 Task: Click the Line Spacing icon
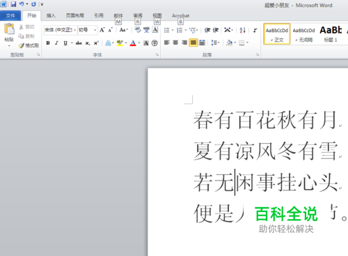pyautogui.click(x=214, y=43)
